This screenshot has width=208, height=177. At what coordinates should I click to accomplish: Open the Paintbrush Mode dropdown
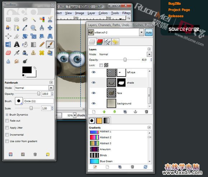(51, 88)
